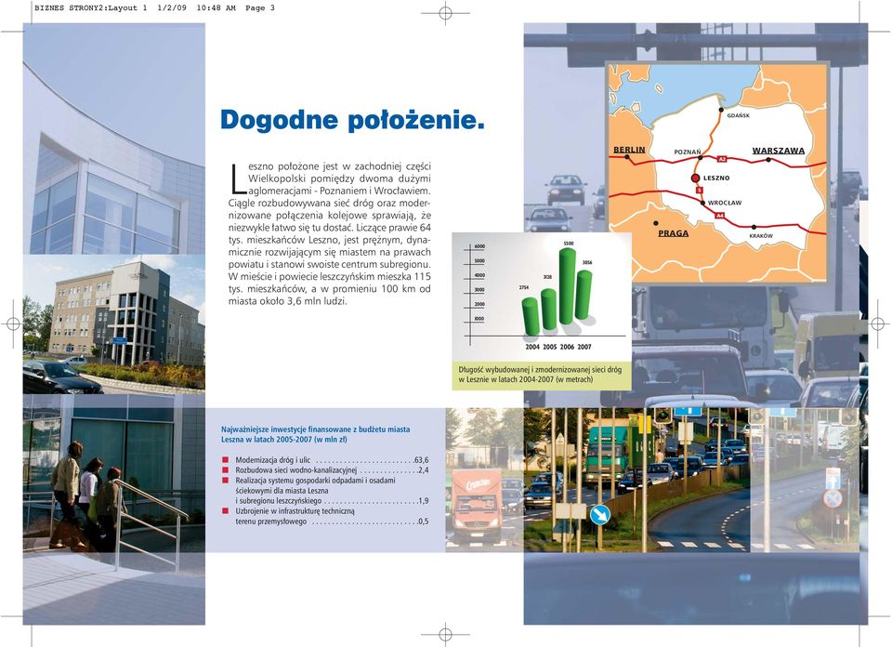Click the "Uzbrojenie w infrastrukturę techniczną" row
The image size is (892, 647).
point(325,516)
